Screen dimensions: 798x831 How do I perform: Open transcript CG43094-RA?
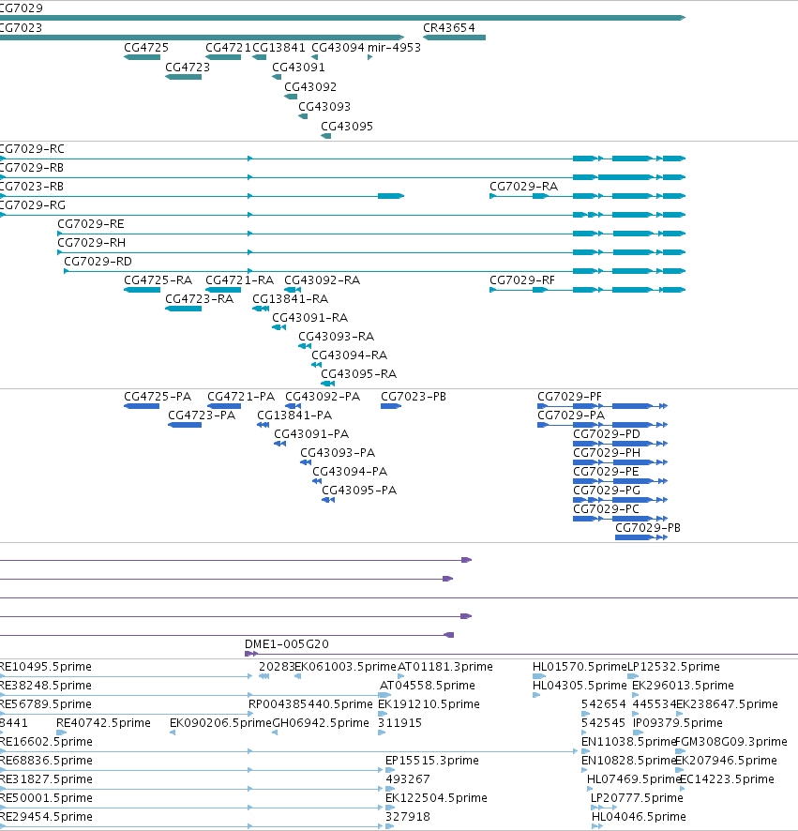(x=316, y=365)
